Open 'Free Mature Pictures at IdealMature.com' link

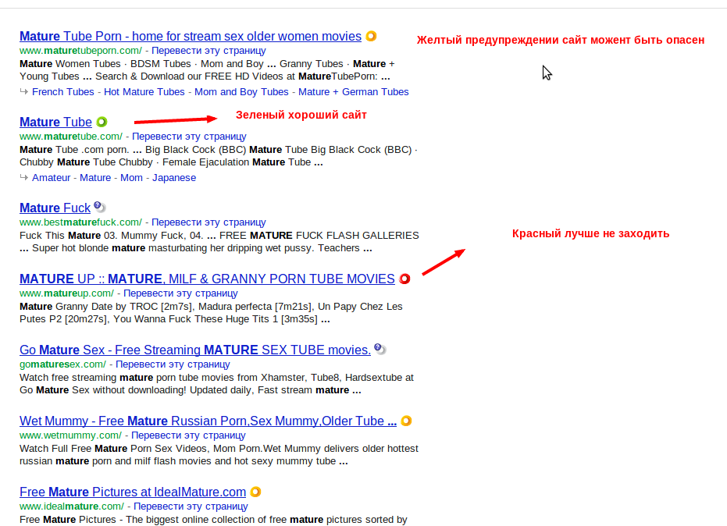(x=133, y=492)
